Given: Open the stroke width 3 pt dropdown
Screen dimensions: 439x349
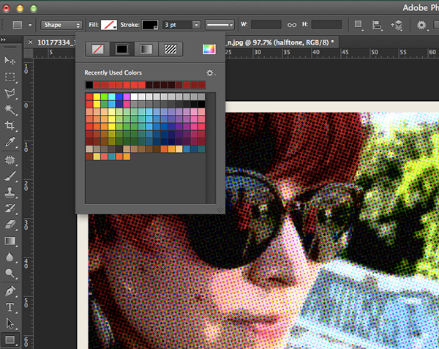Looking at the screenshot, I should pyautogui.click(x=196, y=25).
